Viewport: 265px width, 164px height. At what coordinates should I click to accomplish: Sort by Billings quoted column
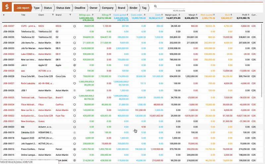(x=86, y=15)
